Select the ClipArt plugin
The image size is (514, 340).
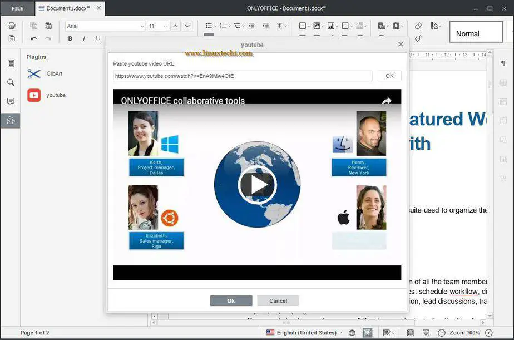click(x=45, y=74)
